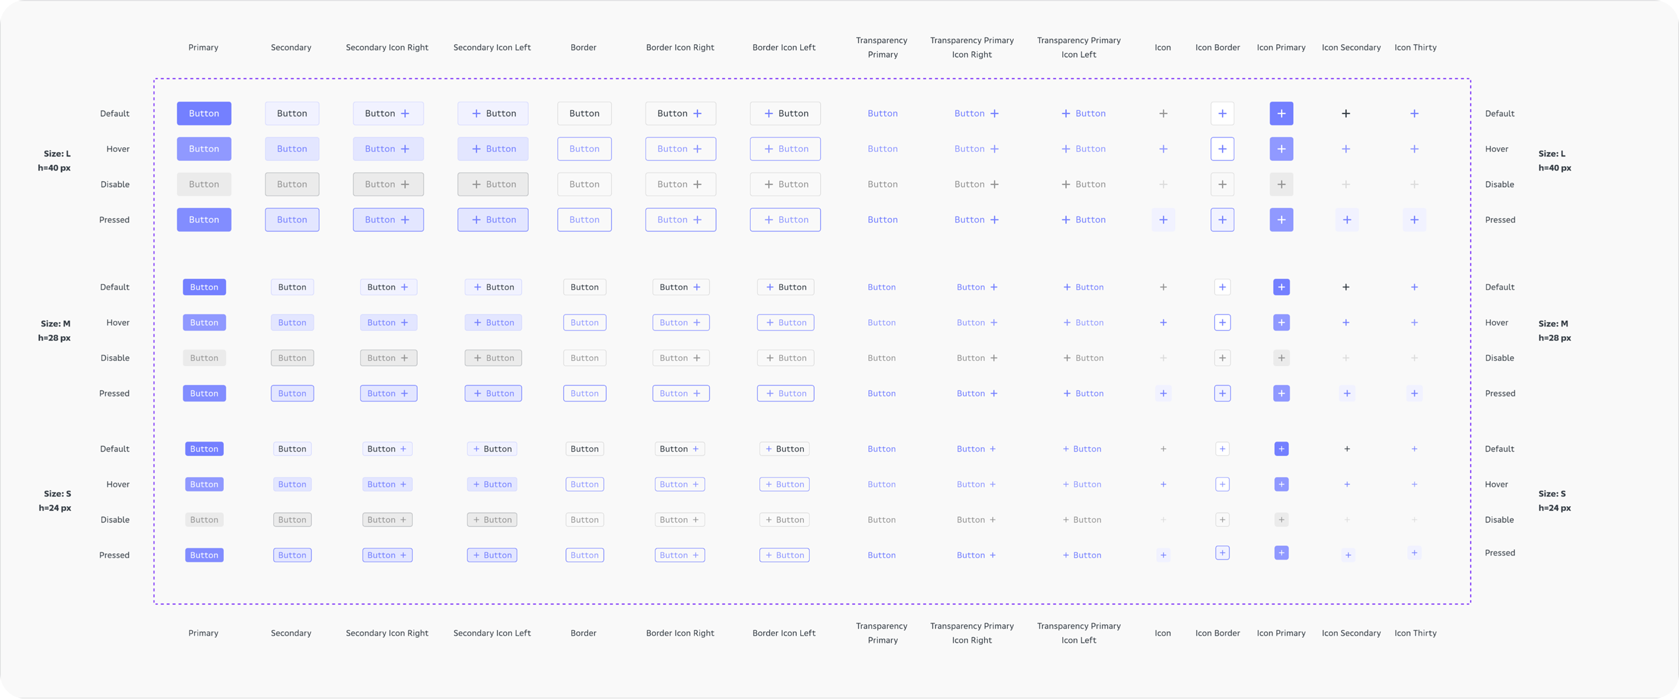
Task: Click the Size S Hover Border Icon Left Button
Action: pos(784,484)
